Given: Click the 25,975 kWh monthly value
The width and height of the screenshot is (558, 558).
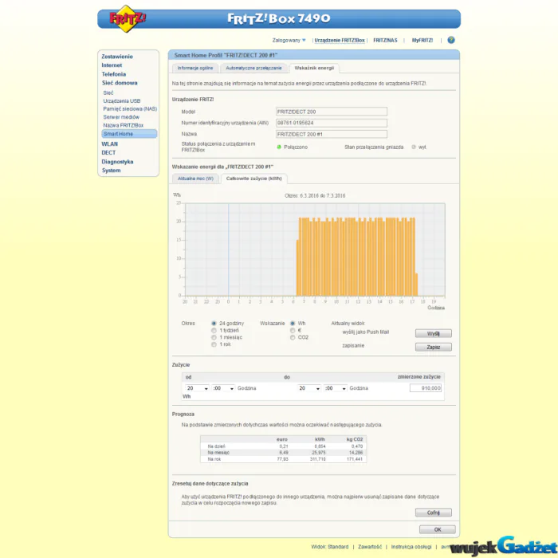Looking at the screenshot, I should tap(319, 453).
